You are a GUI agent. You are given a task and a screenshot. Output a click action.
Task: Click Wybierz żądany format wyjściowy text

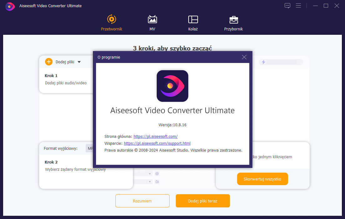point(75,169)
